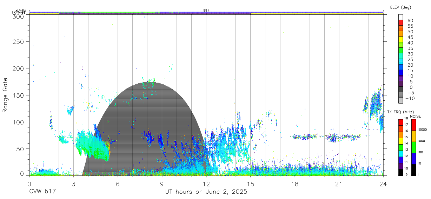431x199 pixels.
Task: Click the yellow segment of the NOISE bar
Action: [413, 136]
